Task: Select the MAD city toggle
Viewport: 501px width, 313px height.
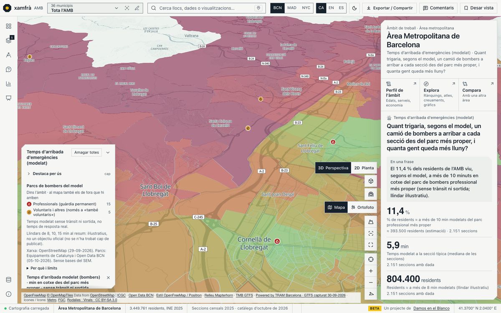Action: tap(292, 8)
